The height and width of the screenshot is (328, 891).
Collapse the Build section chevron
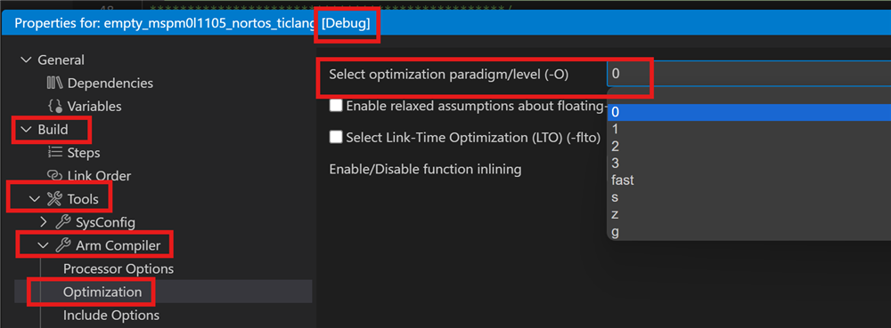26,129
